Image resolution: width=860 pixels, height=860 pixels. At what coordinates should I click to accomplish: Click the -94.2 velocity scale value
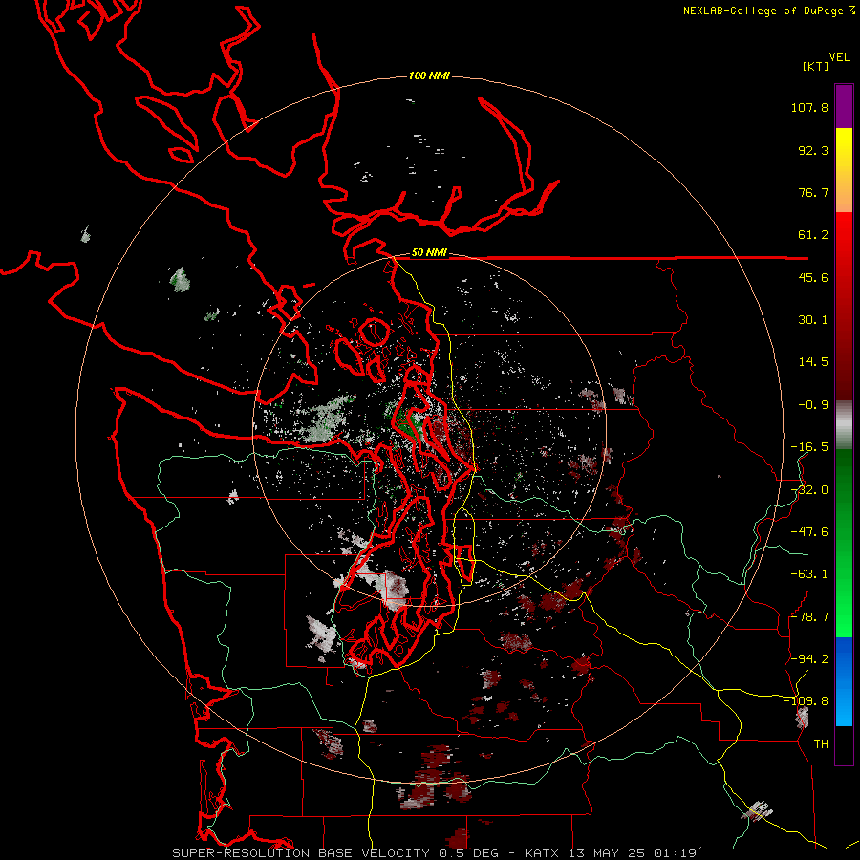coord(809,658)
